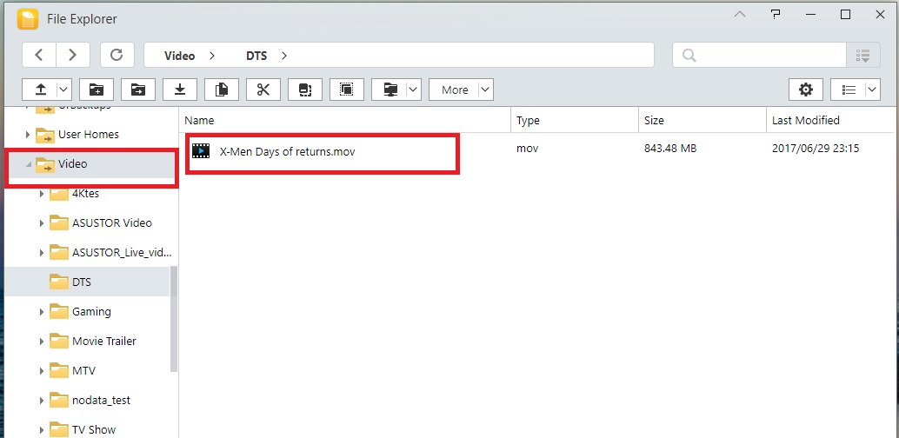This screenshot has height=438, width=899.
Task: Select the X-Men Days of returns.mov file
Action: (287, 151)
